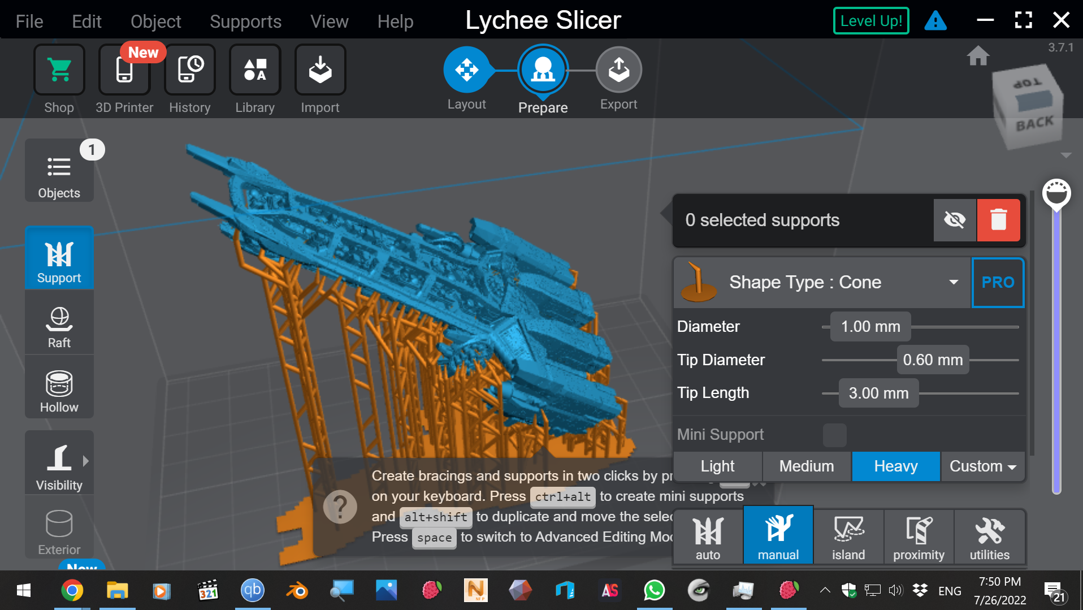The image size is (1083, 610).
Task: Click the layer slider handle at top
Action: [x=1056, y=194]
